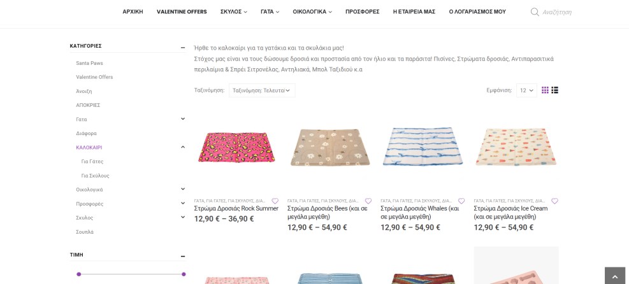Collapse the ΤΙΜΗ price filter section

[183, 257]
